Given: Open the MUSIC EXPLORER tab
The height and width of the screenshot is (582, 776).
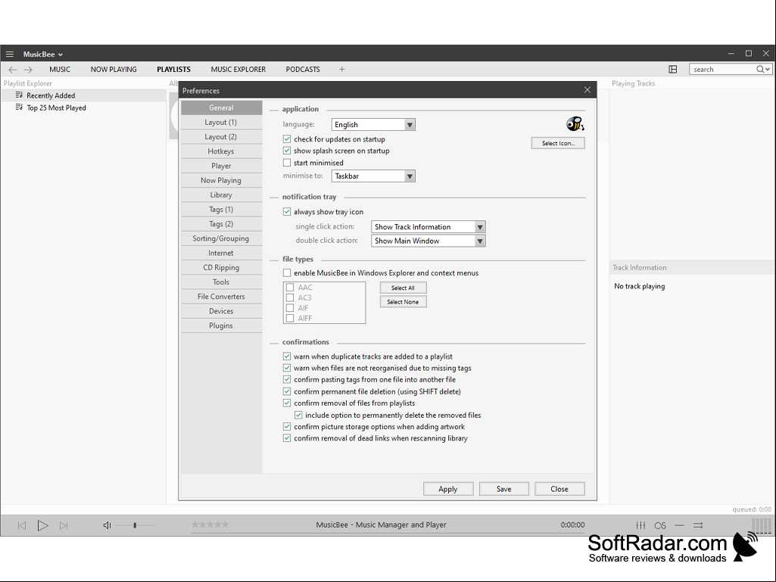Looking at the screenshot, I should (x=238, y=70).
